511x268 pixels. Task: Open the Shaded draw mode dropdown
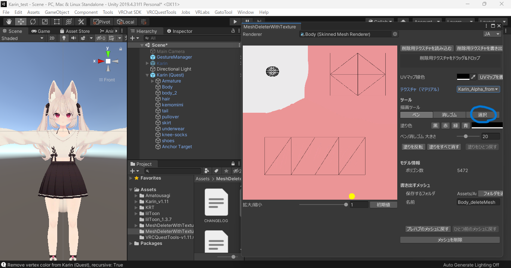click(x=22, y=38)
